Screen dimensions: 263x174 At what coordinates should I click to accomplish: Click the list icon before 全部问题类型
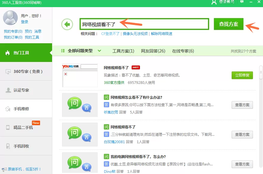click(x=63, y=51)
